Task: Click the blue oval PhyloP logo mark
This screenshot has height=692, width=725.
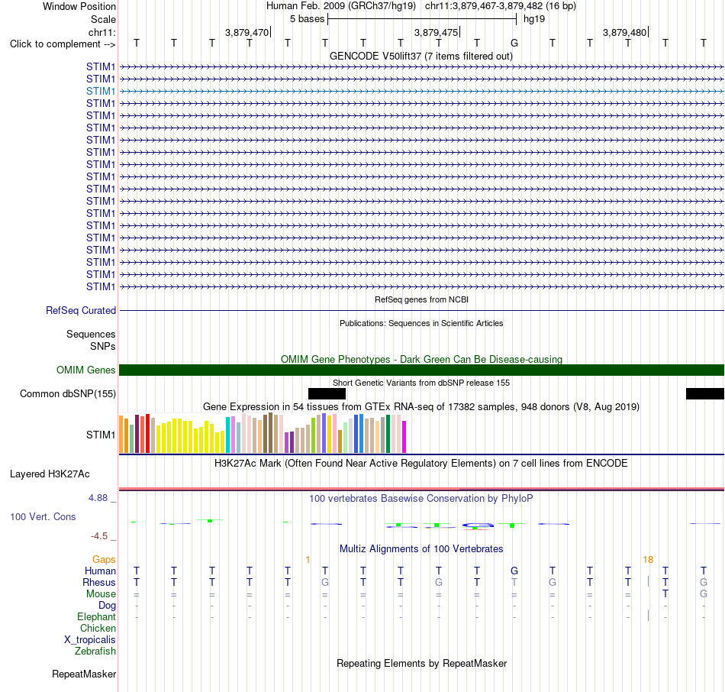Action: (478, 525)
